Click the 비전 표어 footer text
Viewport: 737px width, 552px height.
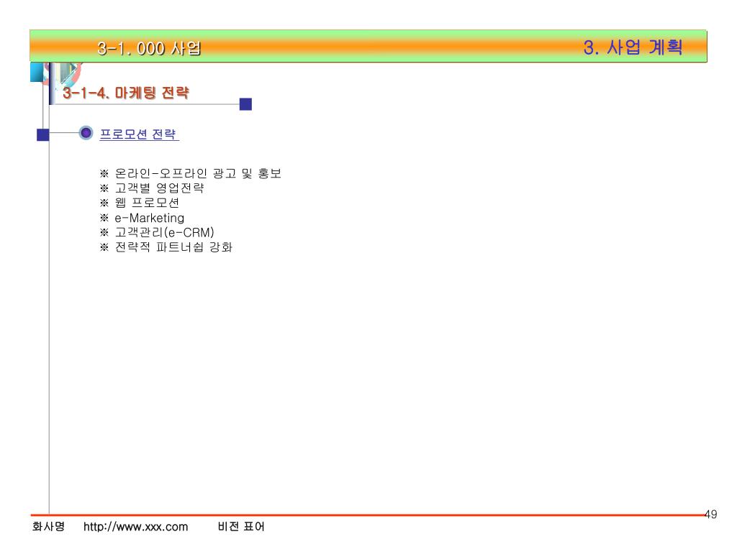[241, 526]
